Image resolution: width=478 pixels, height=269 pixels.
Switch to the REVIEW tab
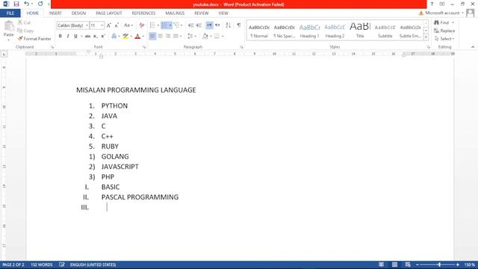(201, 13)
